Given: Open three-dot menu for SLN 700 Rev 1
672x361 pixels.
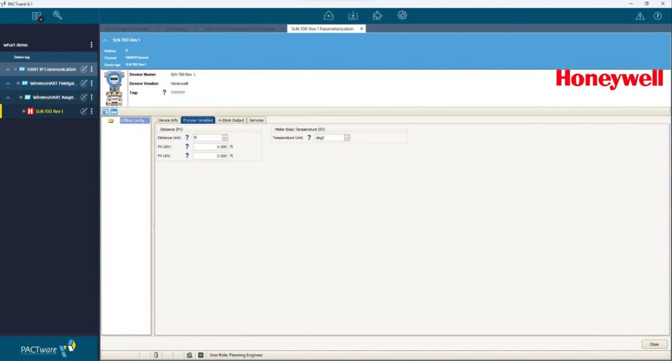Looking at the screenshot, I should tap(91, 111).
